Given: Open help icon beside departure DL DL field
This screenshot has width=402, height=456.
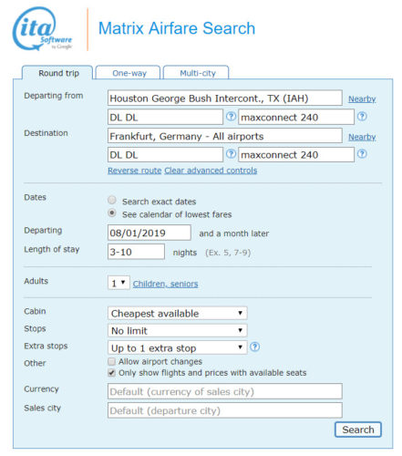Looking at the screenshot, I should click(231, 117).
